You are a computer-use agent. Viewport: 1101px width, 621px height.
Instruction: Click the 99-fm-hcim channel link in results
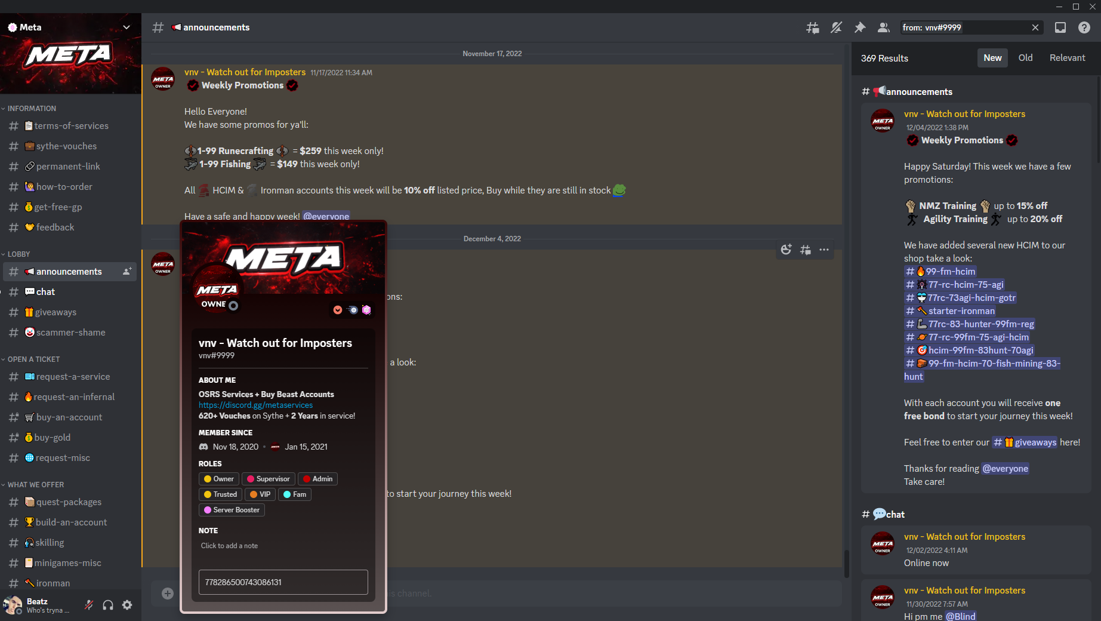point(940,272)
